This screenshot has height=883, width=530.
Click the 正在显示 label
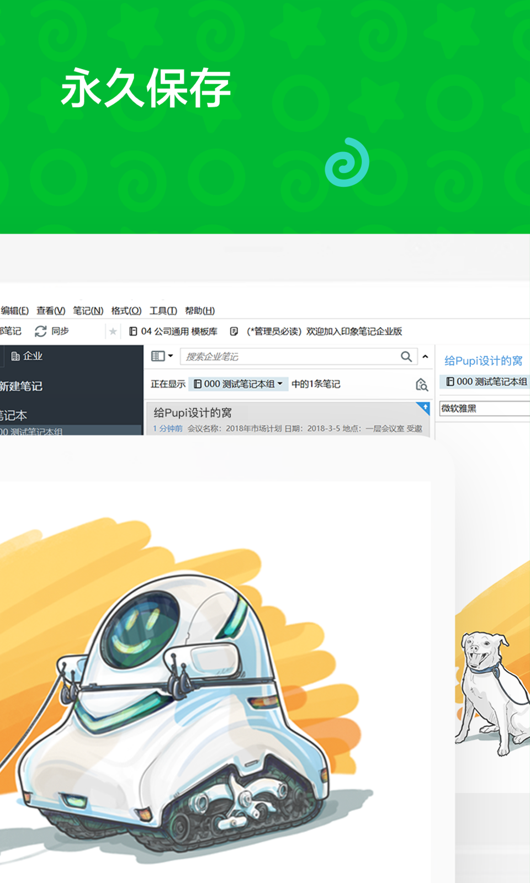[168, 384]
